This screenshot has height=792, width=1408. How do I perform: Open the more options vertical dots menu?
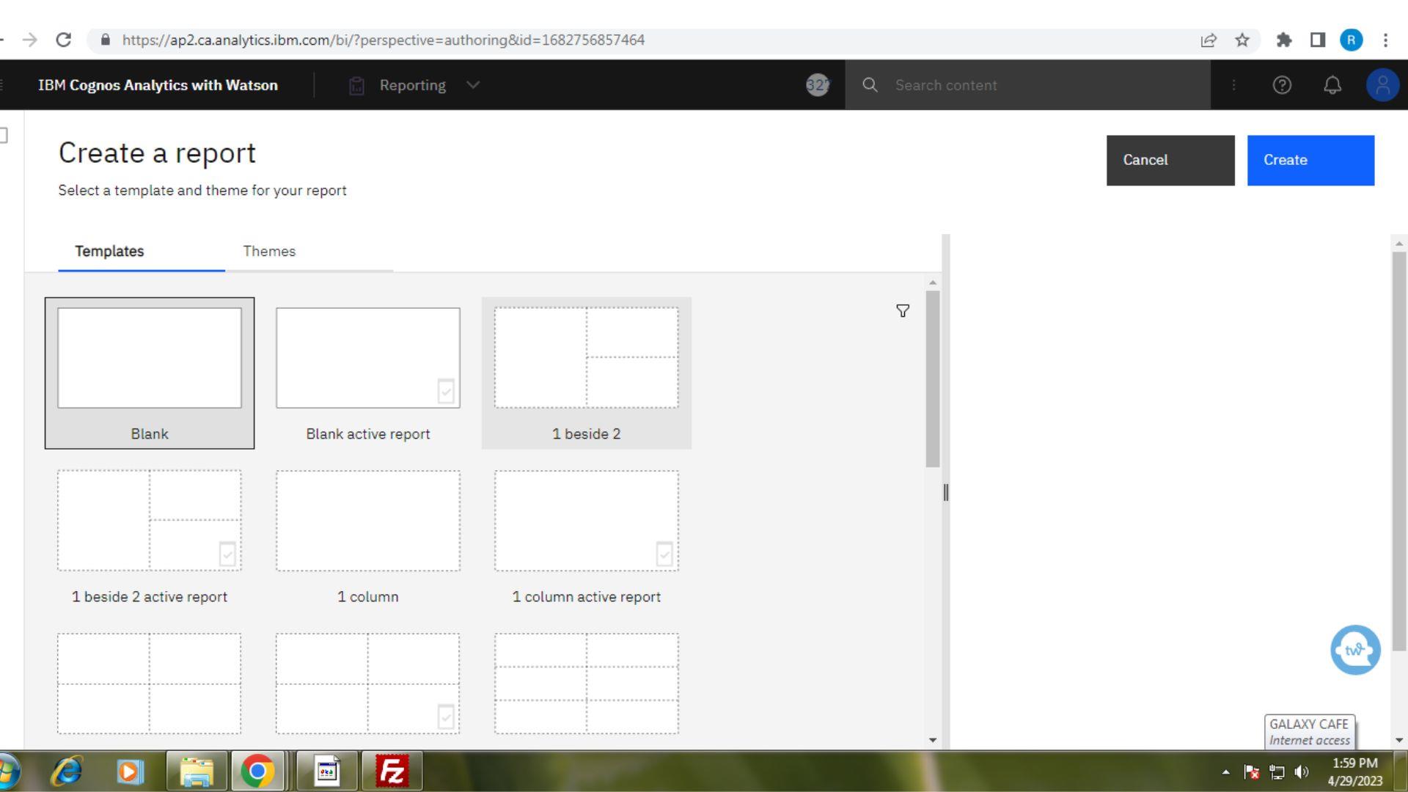[x=1235, y=85]
